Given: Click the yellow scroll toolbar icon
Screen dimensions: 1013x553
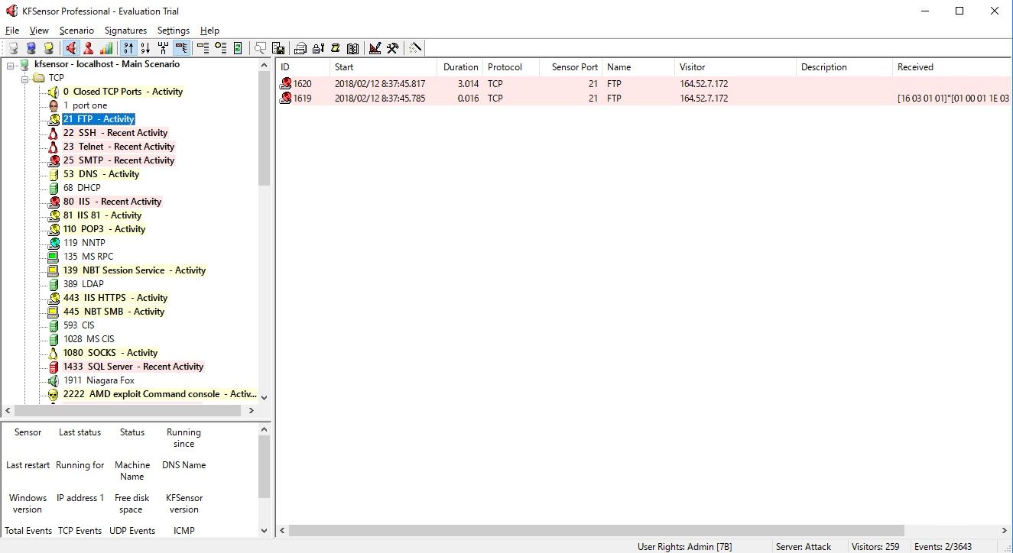Looking at the screenshot, I should (335, 48).
